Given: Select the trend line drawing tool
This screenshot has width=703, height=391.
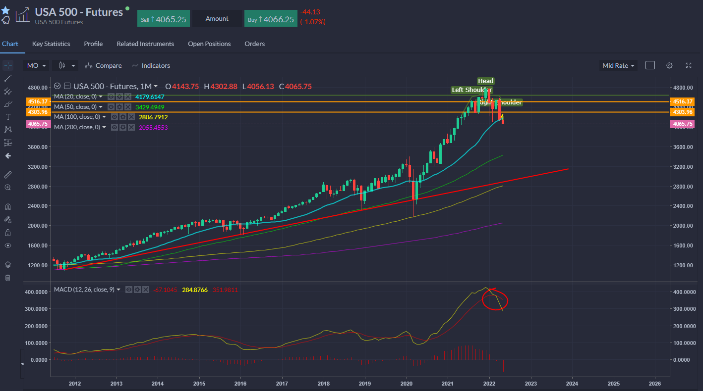Looking at the screenshot, I should (x=7, y=78).
